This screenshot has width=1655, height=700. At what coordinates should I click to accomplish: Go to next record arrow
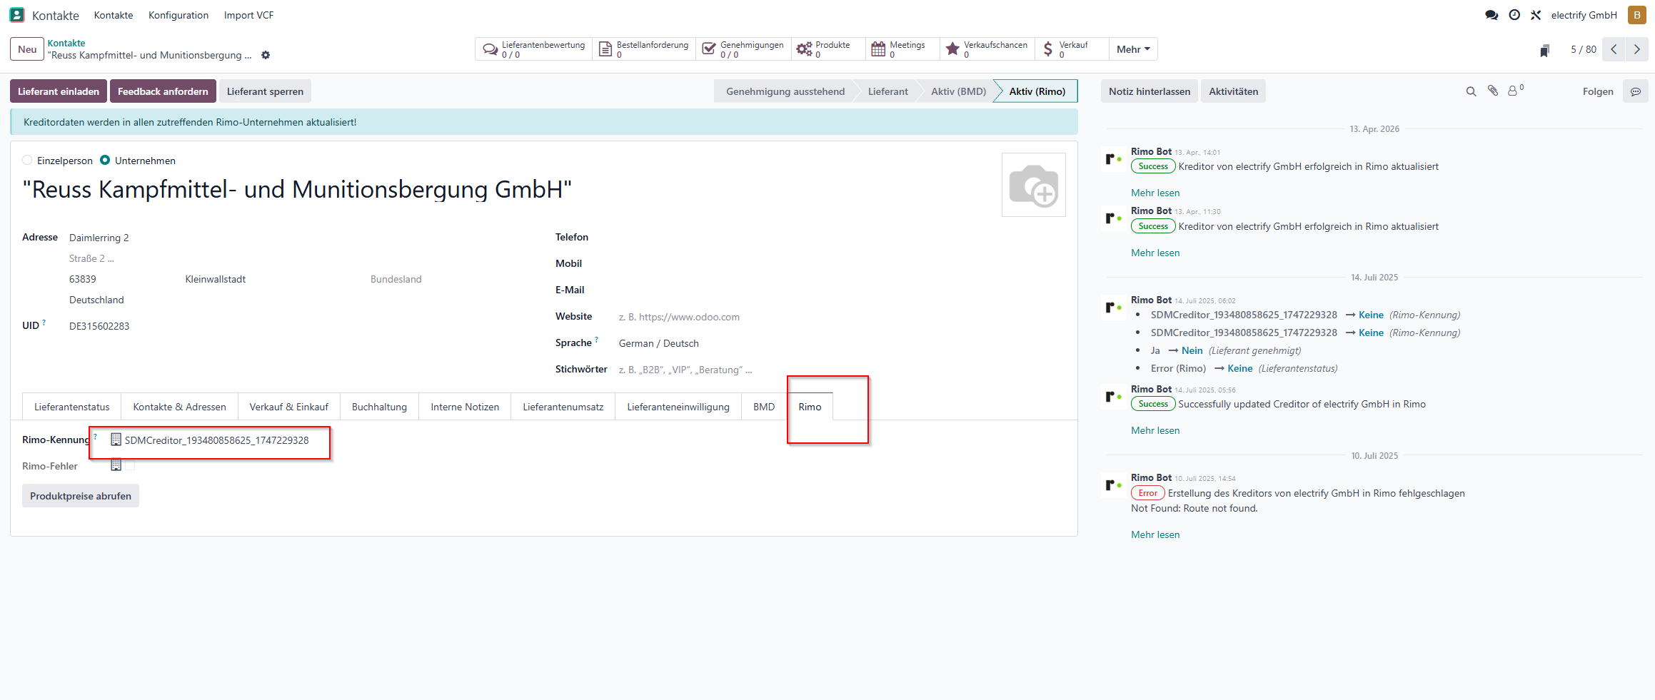1637,49
